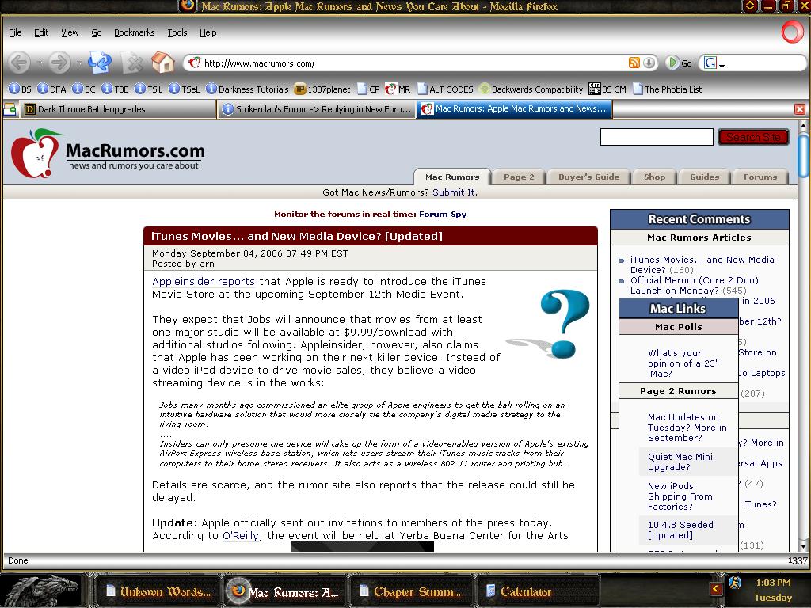The image size is (811, 608).
Task: Open the 1337planet bookmark
Action: click(x=322, y=89)
